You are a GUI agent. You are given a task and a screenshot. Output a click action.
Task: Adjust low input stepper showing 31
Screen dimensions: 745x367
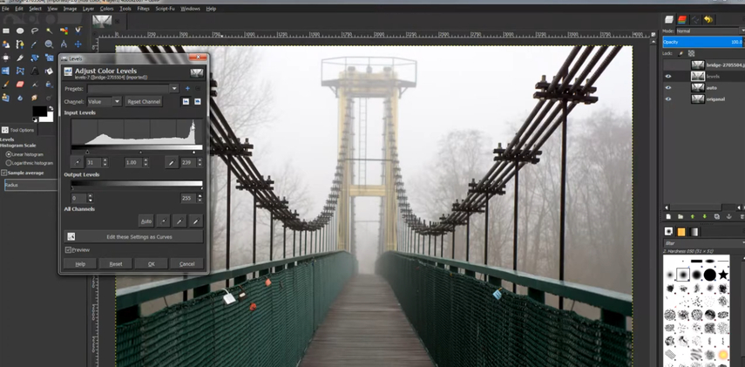[105, 163]
